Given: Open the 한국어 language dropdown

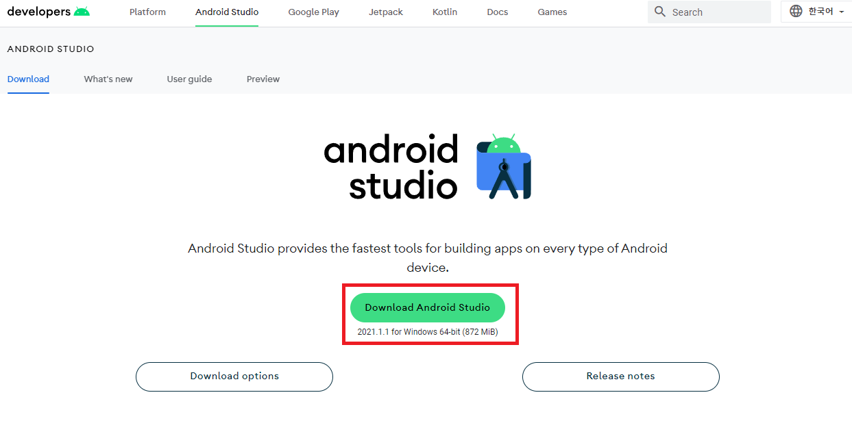Looking at the screenshot, I should [x=816, y=12].
